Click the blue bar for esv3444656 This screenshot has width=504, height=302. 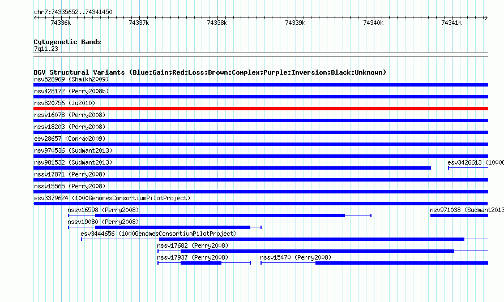[x=312, y=239]
